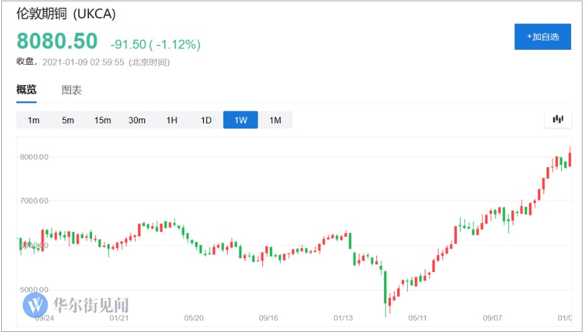The image size is (585, 335).
Task: Choose the 30m timeframe
Action: pos(137,120)
